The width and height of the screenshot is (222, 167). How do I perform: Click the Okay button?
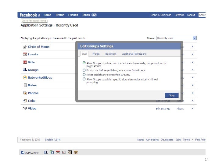click(x=172, y=95)
